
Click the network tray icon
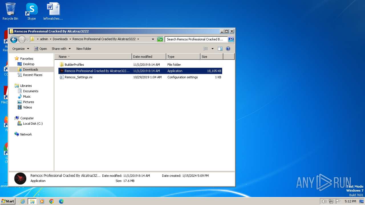tap(331, 201)
